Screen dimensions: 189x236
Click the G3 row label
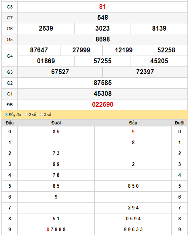(x=10, y=72)
